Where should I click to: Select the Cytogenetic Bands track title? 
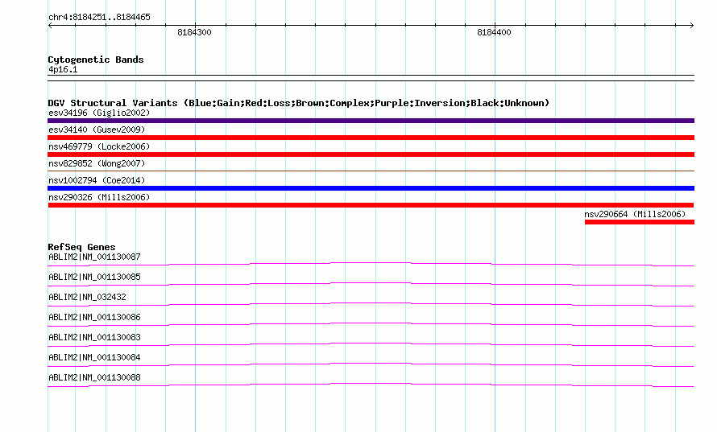coord(96,60)
